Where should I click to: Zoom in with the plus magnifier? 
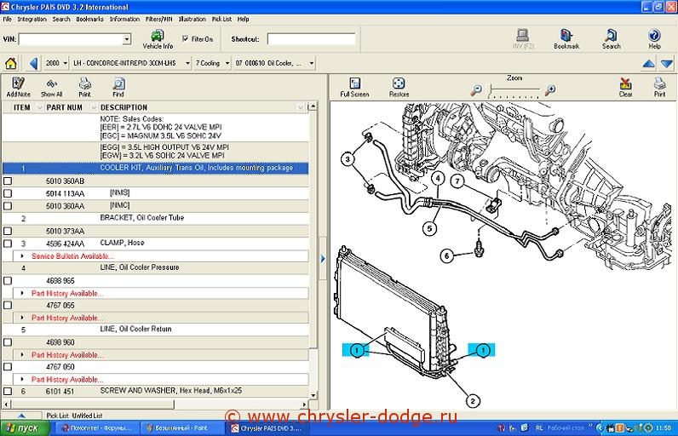pos(550,90)
